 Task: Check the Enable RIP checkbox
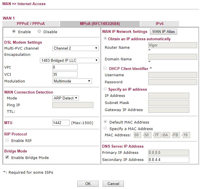click(x=7, y=140)
